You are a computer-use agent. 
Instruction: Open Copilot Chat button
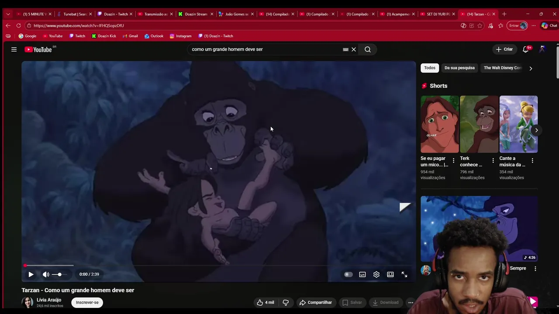tap(549, 26)
